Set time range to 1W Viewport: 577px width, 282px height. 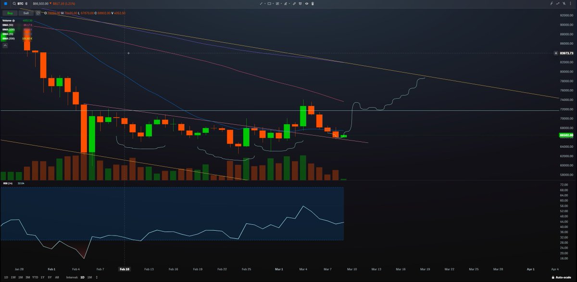click(x=13, y=277)
